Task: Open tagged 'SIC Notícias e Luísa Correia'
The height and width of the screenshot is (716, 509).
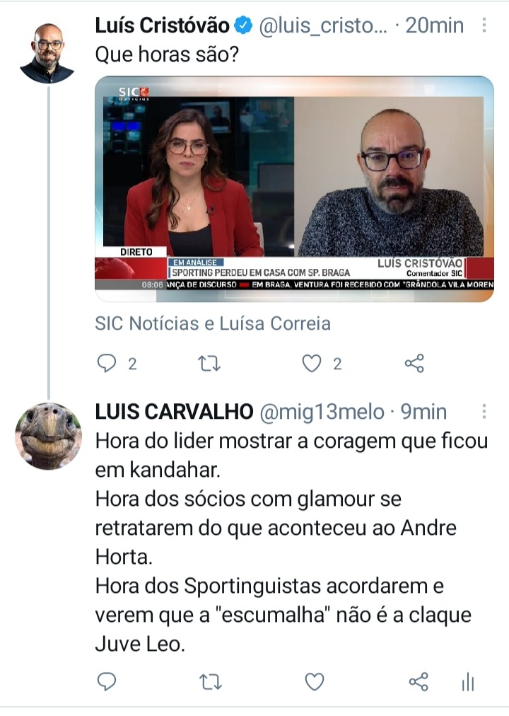Action: [x=213, y=324]
